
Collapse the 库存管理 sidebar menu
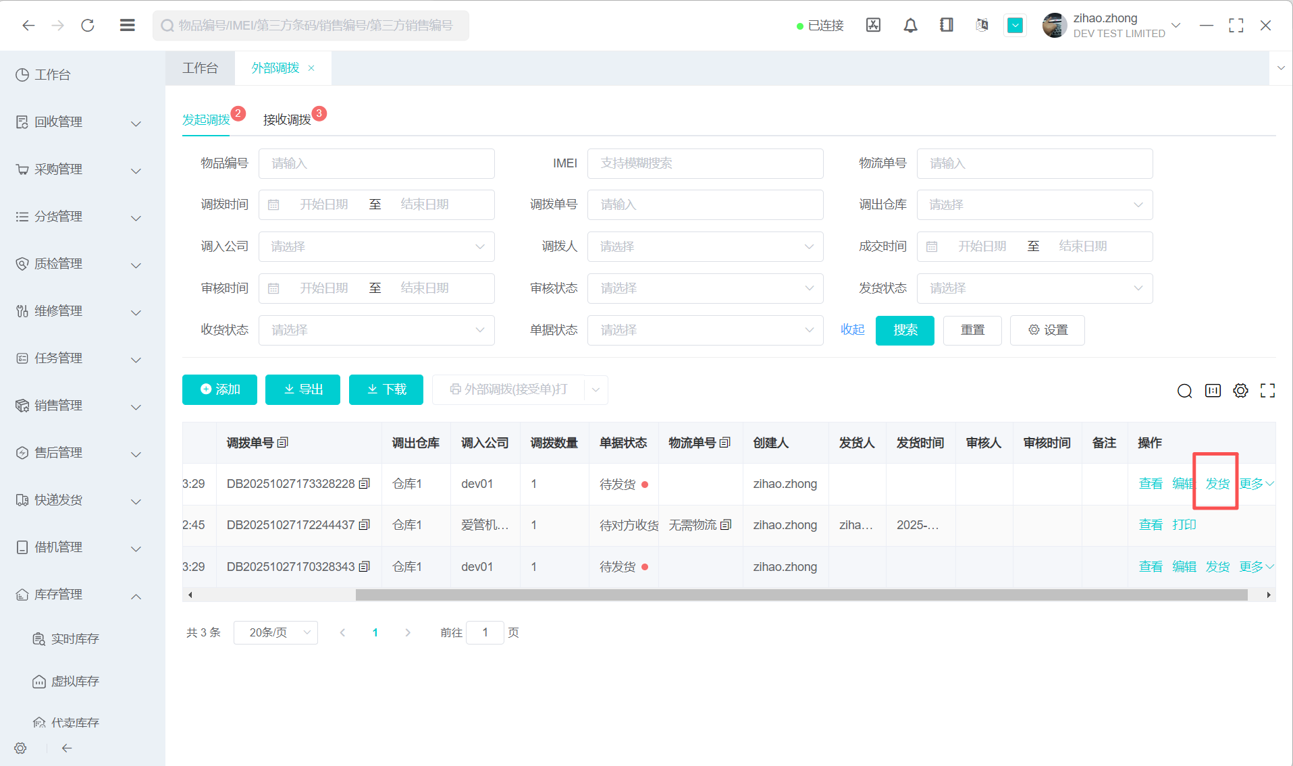point(78,595)
